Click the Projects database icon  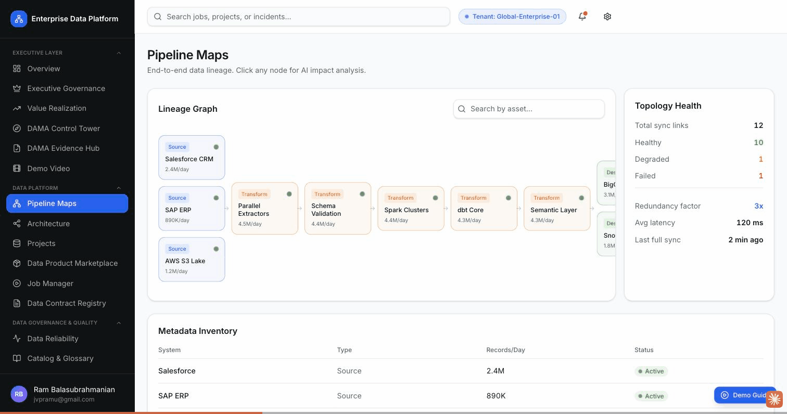click(17, 243)
